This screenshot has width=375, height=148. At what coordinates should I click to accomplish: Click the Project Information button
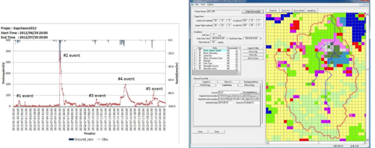[253, 12]
